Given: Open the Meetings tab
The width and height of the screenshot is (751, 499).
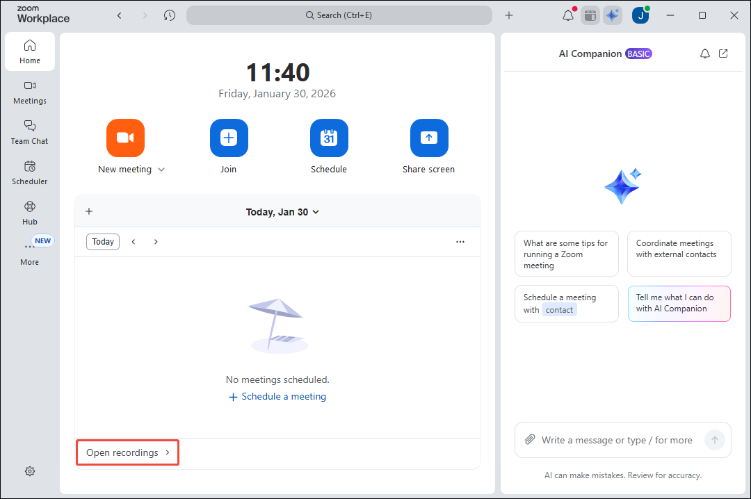Looking at the screenshot, I should point(30,92).
